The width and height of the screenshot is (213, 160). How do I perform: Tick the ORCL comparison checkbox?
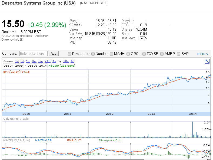pos(128,54)
